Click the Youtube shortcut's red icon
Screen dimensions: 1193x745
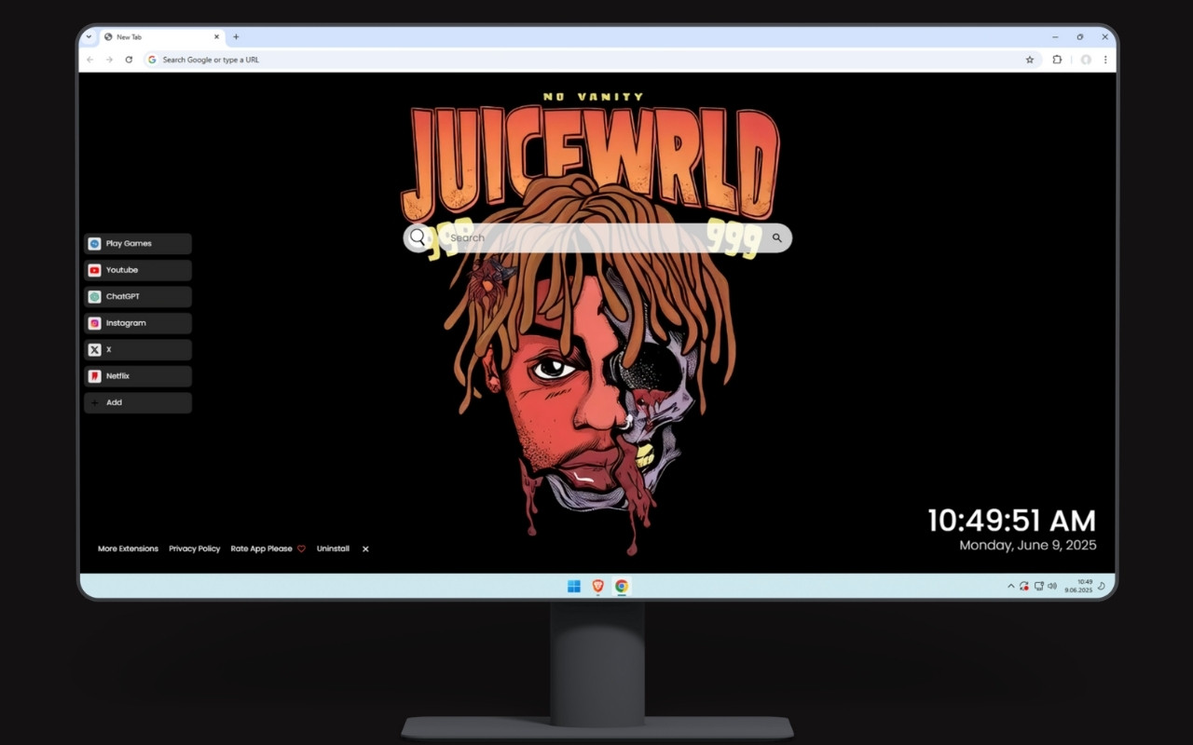94,270
